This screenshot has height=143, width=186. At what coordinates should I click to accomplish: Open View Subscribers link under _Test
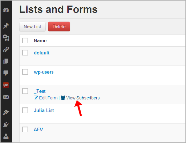80,98
